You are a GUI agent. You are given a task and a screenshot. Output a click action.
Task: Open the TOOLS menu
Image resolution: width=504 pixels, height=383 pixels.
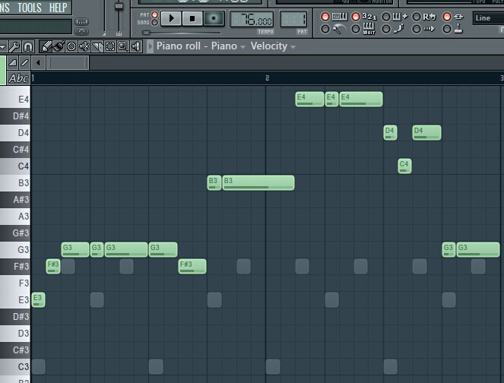pyautogui.click(x=29, y=8)
